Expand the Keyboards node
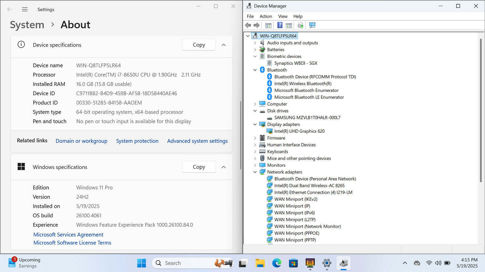Screen dimensions: 485x272 tap(255, 152)
